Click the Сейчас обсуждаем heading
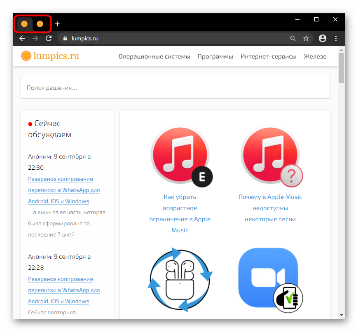This screenshot has width=358, height=332. tap(50, 129)
